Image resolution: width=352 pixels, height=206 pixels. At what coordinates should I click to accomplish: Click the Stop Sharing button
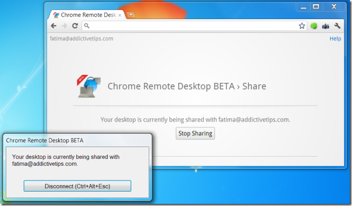(x=195, y=133)
